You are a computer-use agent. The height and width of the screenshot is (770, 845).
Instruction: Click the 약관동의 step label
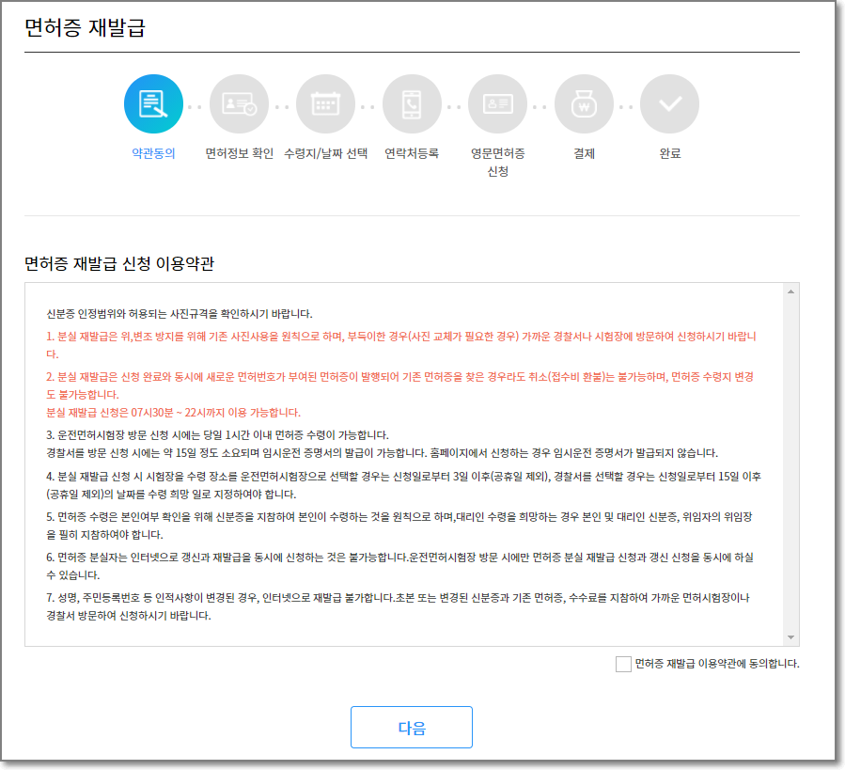coord(153,153)
